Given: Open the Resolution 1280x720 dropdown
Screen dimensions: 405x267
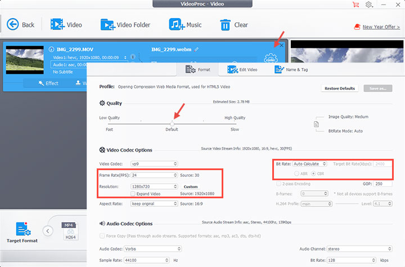Looking at the screenshot, I should tap(154, 186).
